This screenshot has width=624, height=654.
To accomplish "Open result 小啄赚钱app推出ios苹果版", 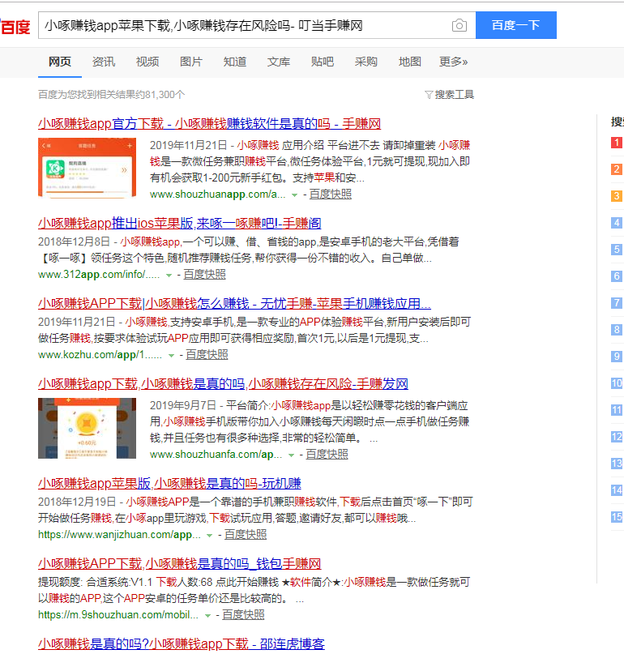I will pyautogui.click(x=179, y=223).
